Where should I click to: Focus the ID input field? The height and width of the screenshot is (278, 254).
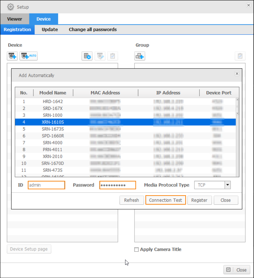tap(46, 185)
